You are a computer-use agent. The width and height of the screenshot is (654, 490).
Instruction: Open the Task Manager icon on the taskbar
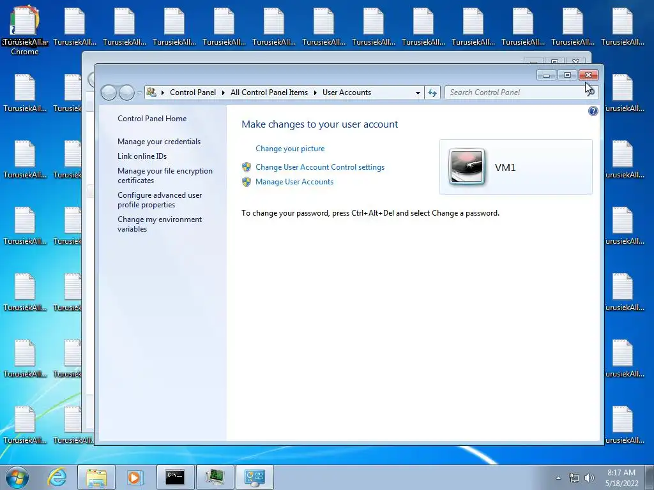(215, 477)
